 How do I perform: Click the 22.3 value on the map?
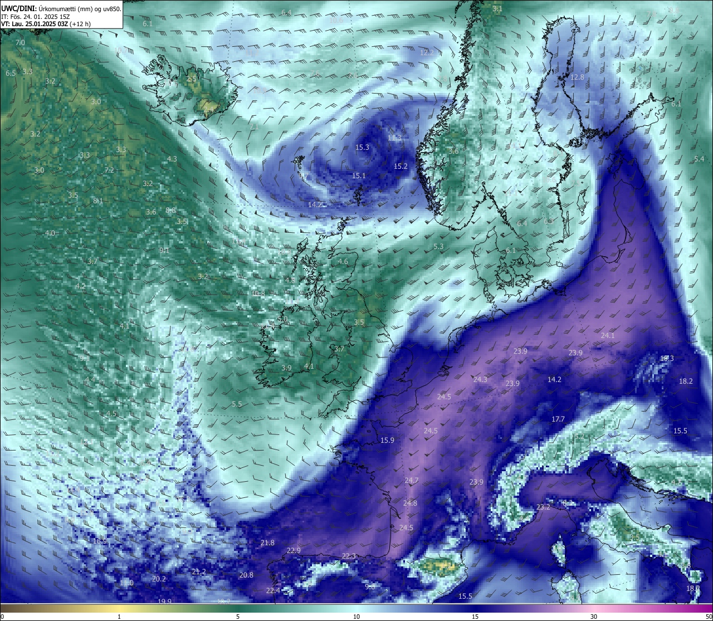click(x=349, y=556)
